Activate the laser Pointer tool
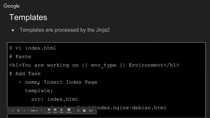Screen dimensions: 210x118 (61, 110)
